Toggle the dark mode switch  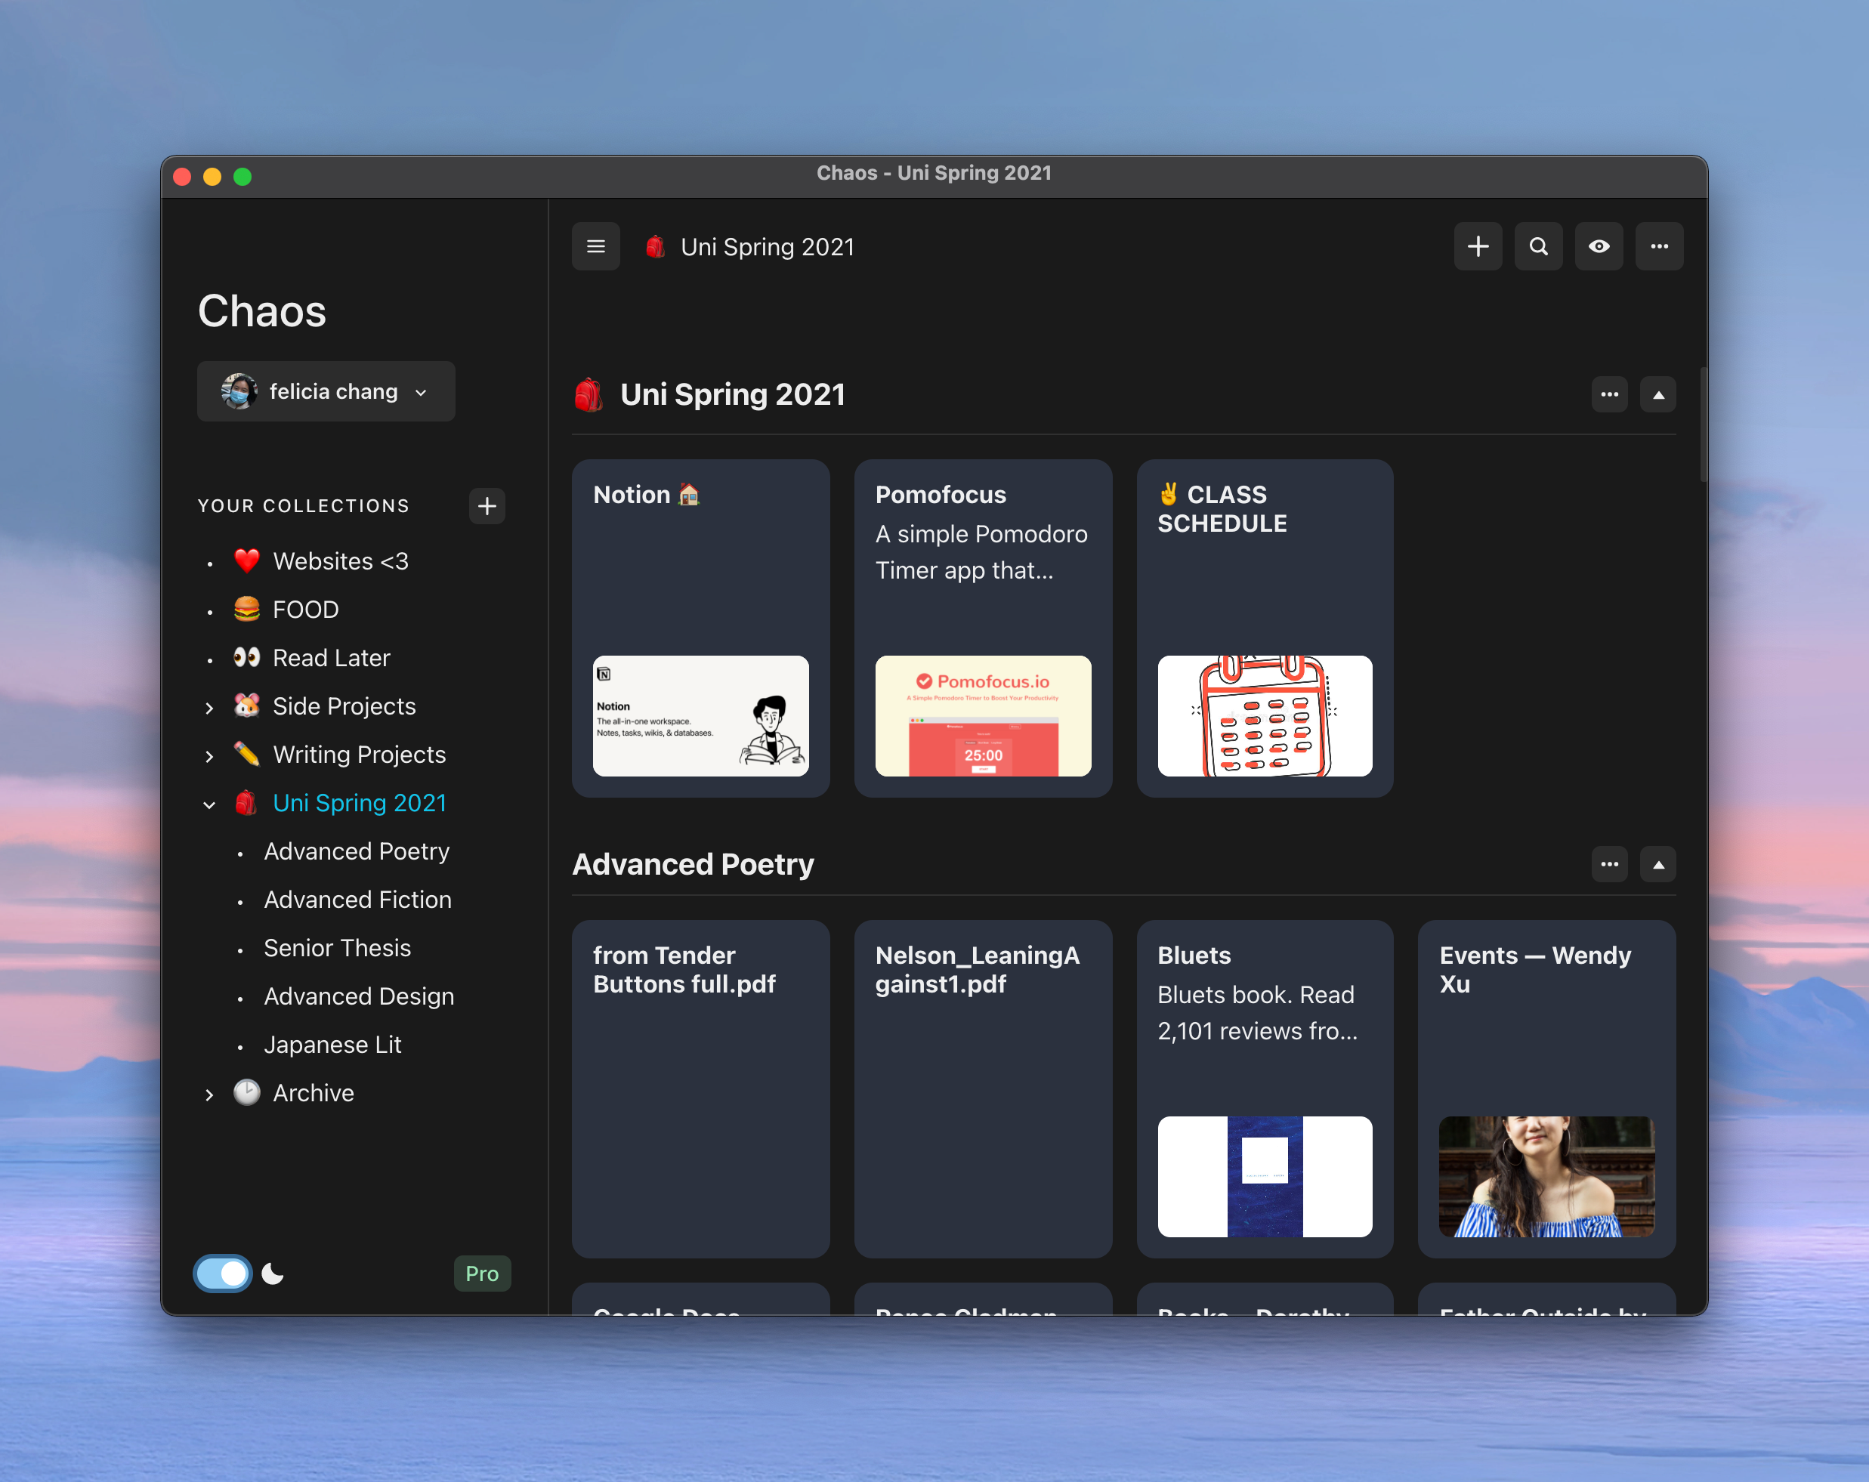click(x=223, y=1273)
